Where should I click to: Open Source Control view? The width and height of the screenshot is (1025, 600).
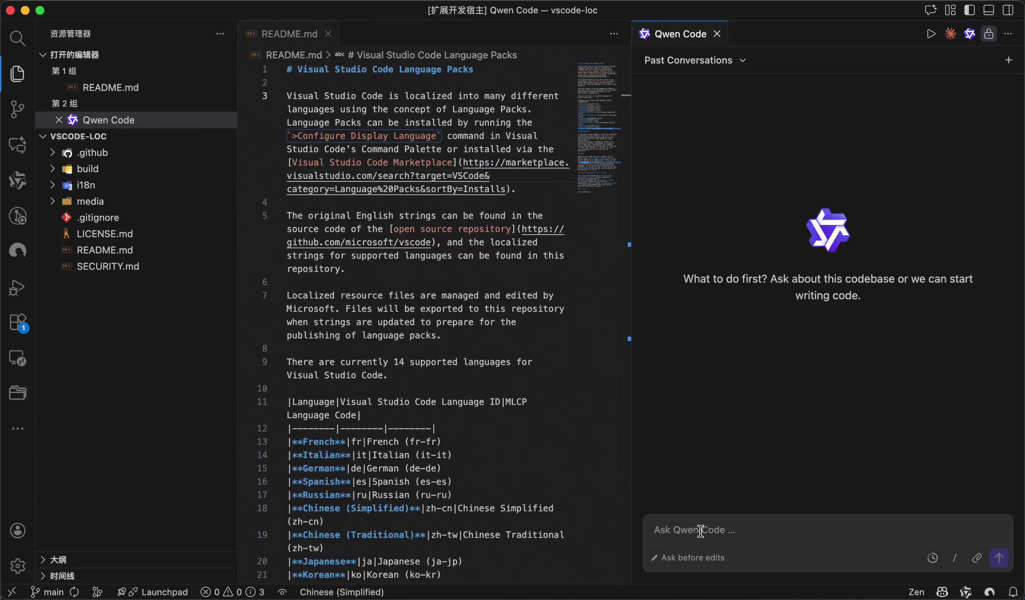tap(17, 109)
